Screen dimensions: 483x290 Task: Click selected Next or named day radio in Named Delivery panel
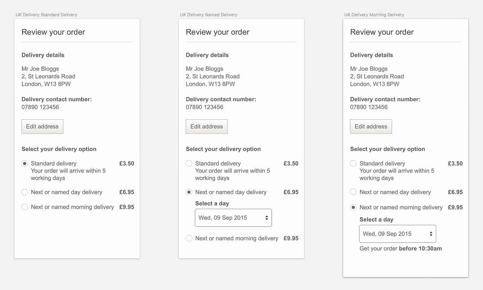pyautogui.click(x=189, y=192)
